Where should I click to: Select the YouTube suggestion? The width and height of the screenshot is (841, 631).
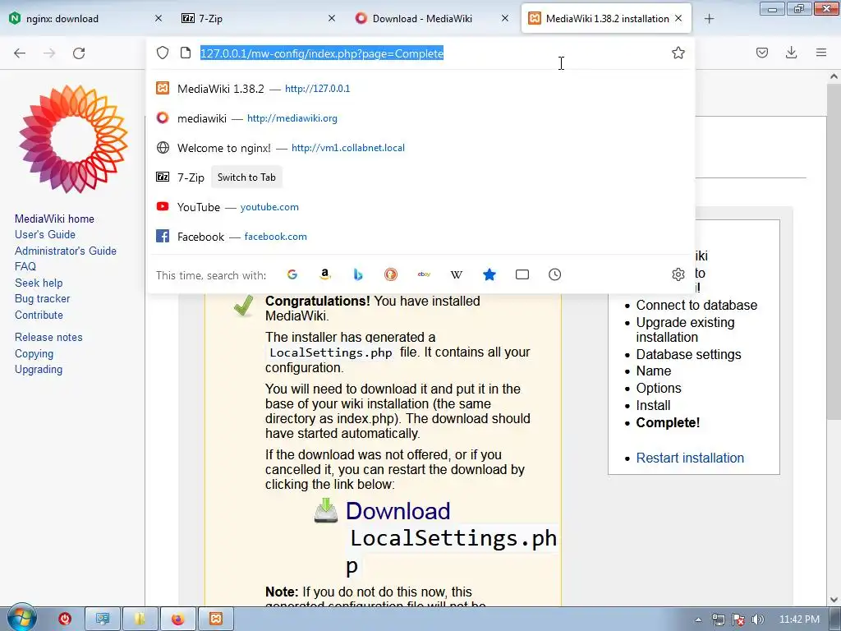pyautogui.click(x=420, y=207)
